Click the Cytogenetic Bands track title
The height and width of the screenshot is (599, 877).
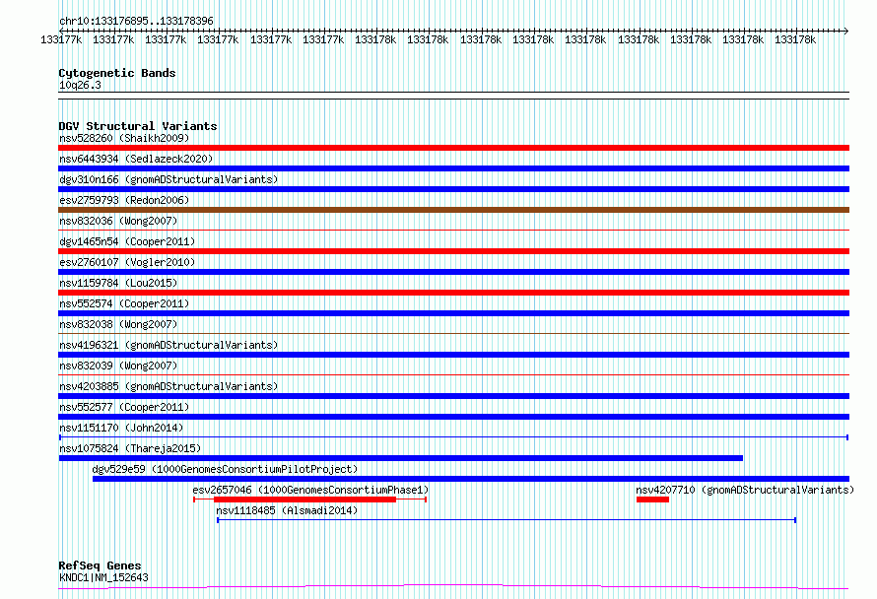click(x=117, y=73)
